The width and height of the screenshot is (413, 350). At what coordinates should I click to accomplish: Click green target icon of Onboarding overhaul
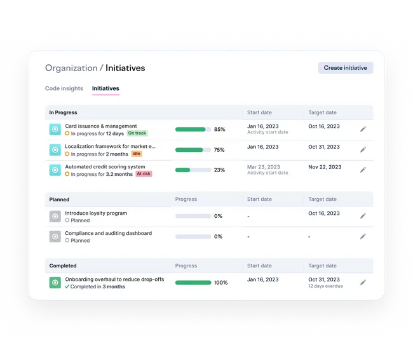tap(55, 283)
